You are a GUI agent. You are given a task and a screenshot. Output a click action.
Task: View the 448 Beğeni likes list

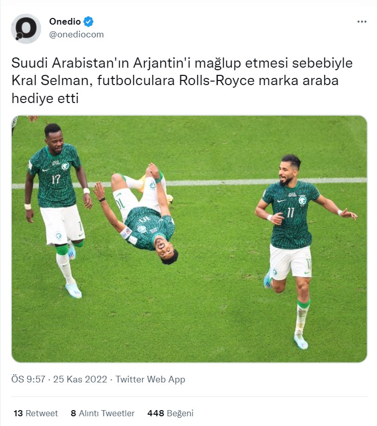point(170,413)
